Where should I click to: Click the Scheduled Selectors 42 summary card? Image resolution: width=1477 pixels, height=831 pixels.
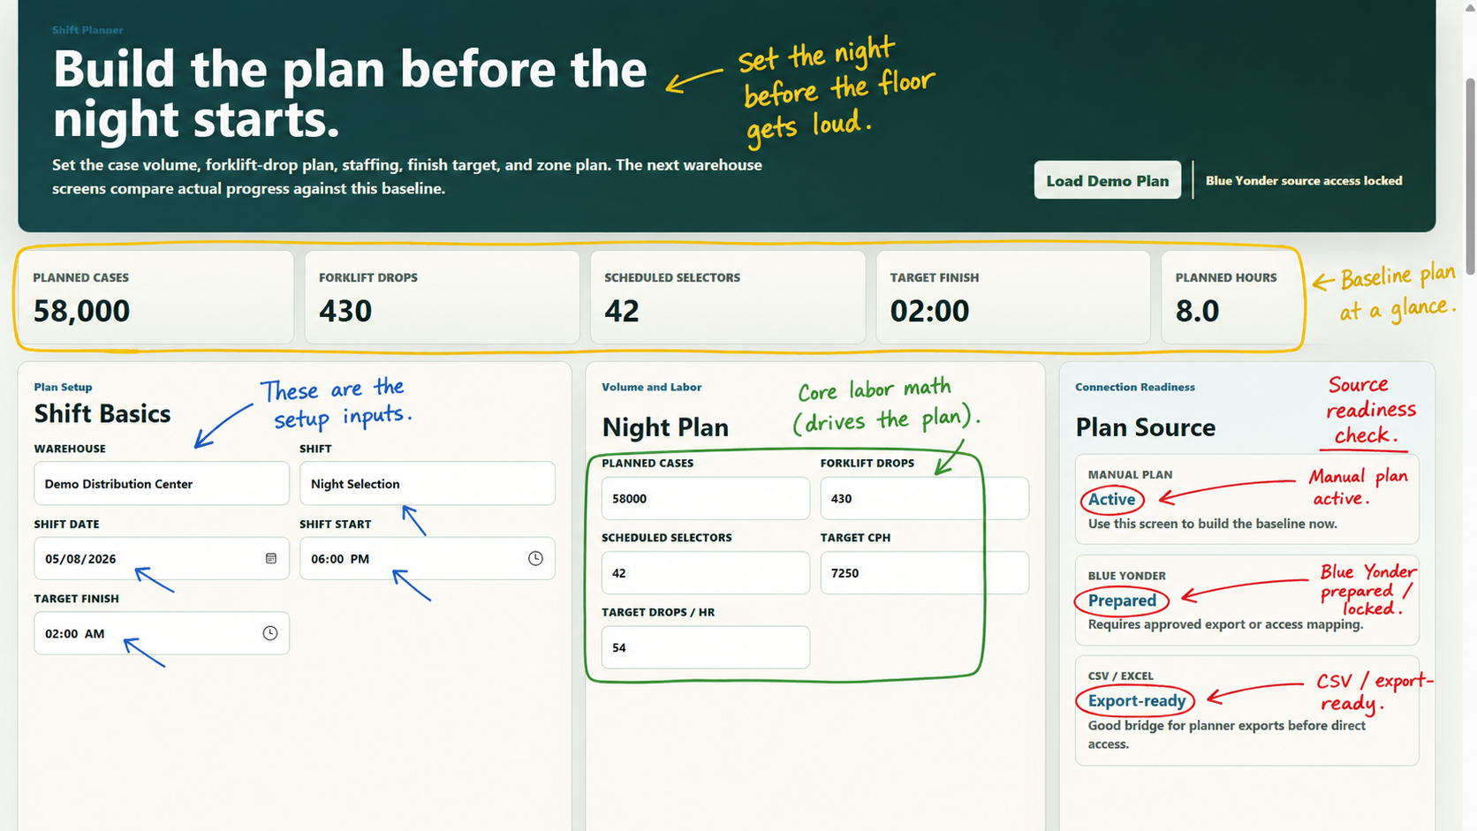[728, 297]
